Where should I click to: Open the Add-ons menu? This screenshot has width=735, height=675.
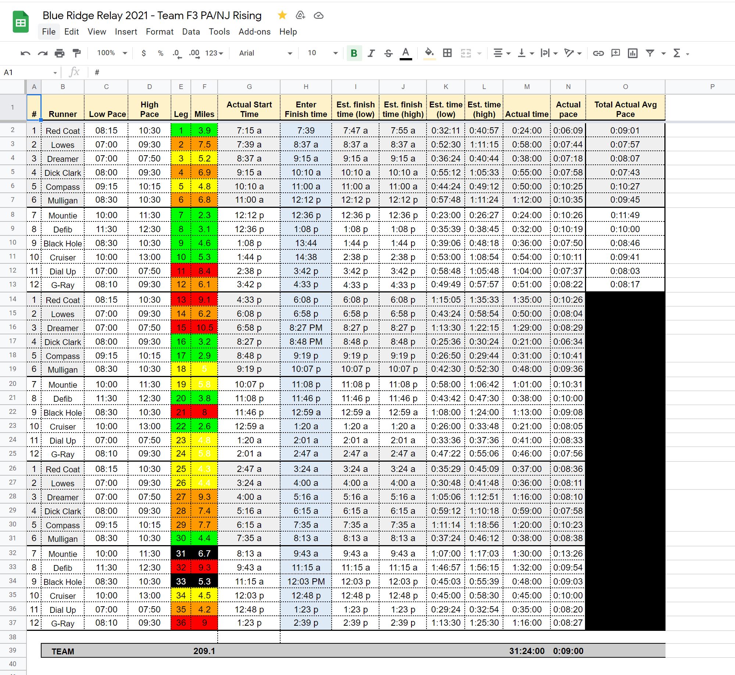pyautogui.click(x=254, y=32)
